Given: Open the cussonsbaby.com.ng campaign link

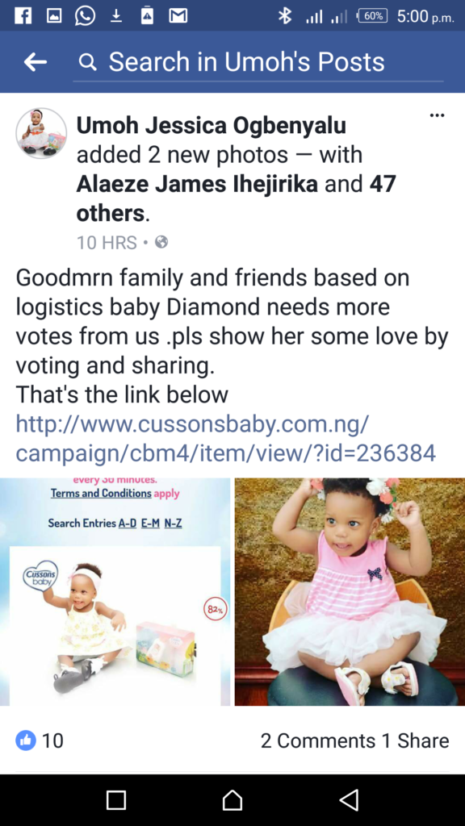Looking at the screenshot, I should (x=226, y=438).
